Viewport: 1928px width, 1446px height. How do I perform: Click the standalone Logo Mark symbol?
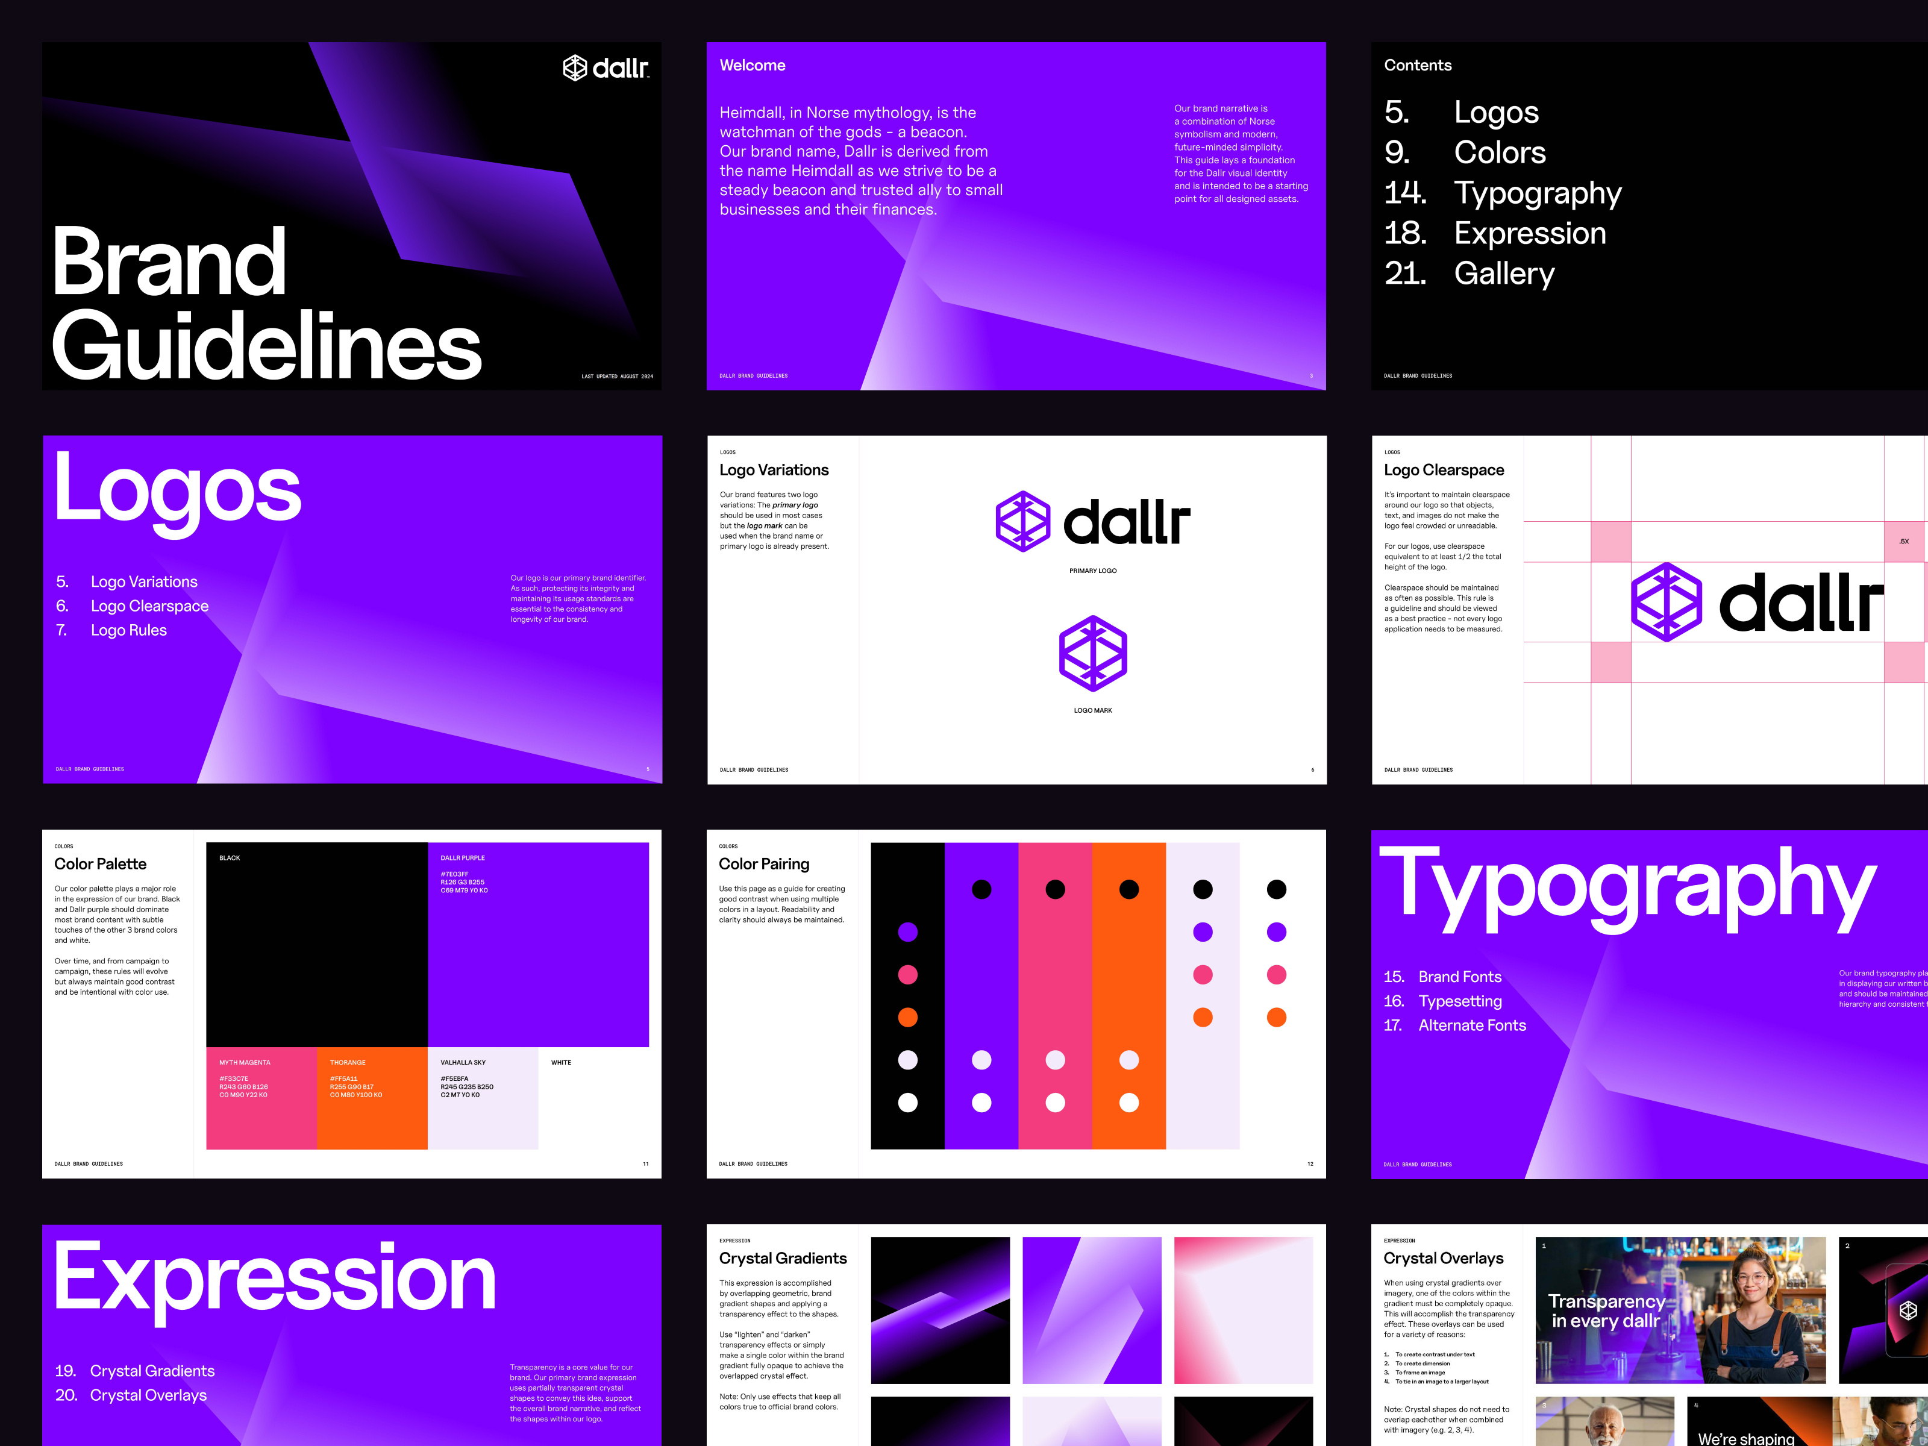pos(1093,652)
